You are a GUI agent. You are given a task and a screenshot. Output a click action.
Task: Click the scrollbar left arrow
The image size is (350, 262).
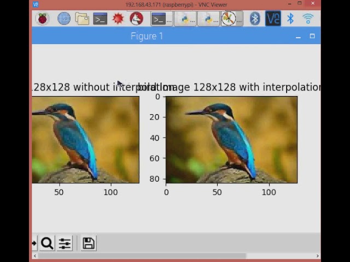pos(35,256)
